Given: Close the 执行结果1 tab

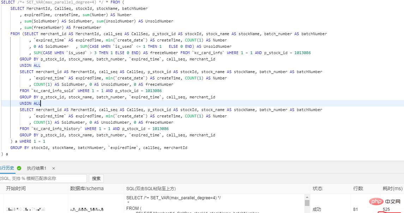Looking at the screenshot, I should tap(53, 168).
